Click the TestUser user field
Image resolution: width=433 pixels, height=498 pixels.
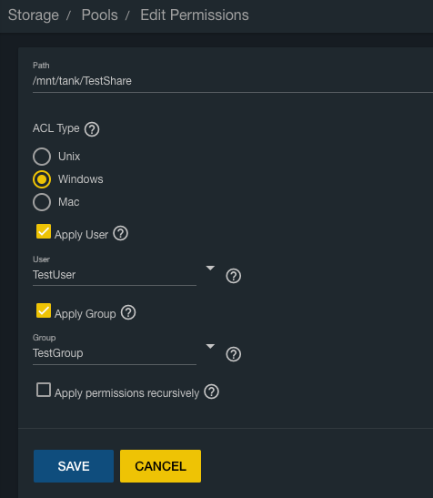115,275
